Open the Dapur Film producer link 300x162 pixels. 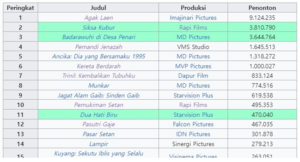(193, 76)
